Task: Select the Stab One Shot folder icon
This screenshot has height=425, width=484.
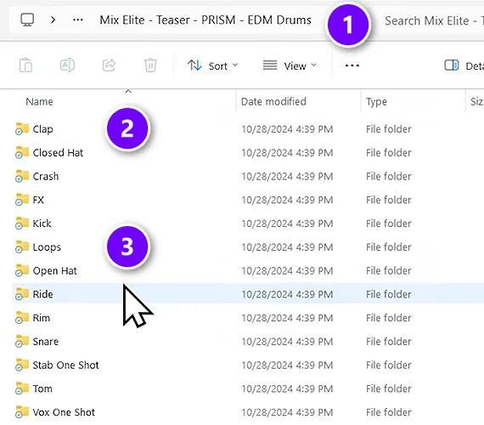Action: tap(22, 365)
